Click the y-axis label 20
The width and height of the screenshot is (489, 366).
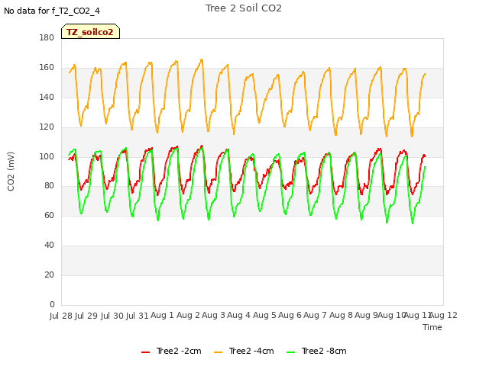click(49, 274)
